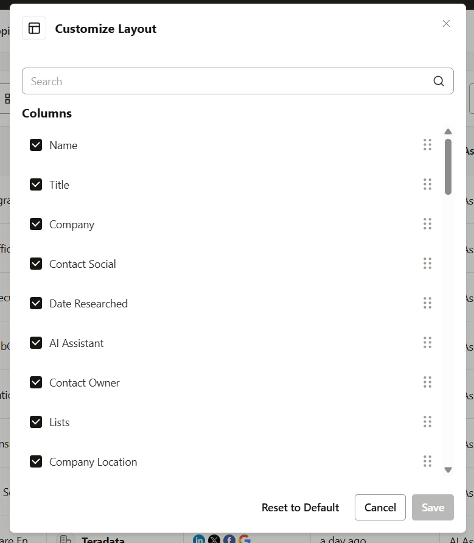Click the Reset to Default button
This screenshot has height=543, width=474.
point(300,507)
